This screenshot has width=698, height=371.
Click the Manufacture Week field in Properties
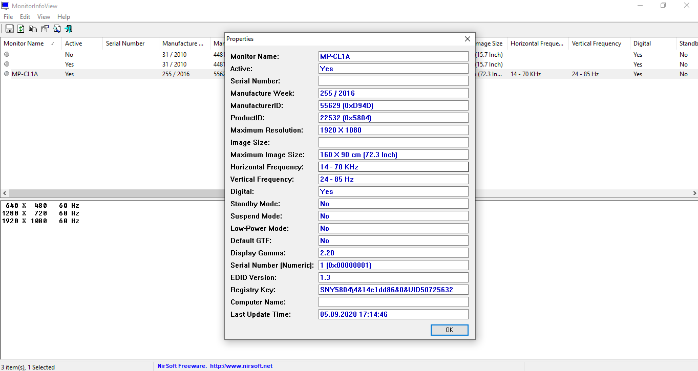click(393, 93)
